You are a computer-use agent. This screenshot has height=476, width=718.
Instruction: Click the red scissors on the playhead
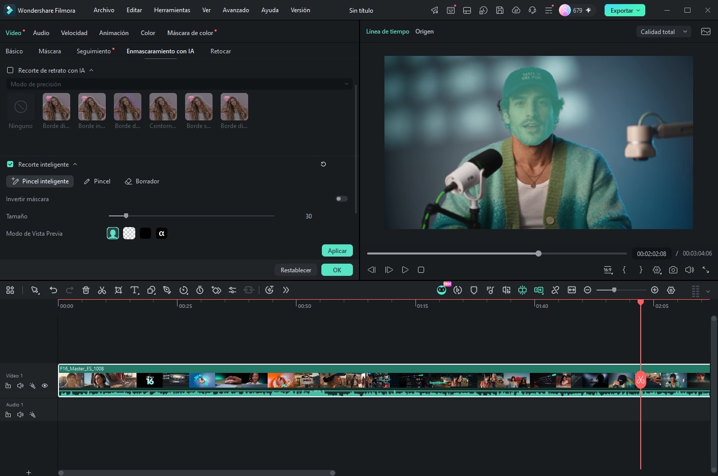point(641,380)
